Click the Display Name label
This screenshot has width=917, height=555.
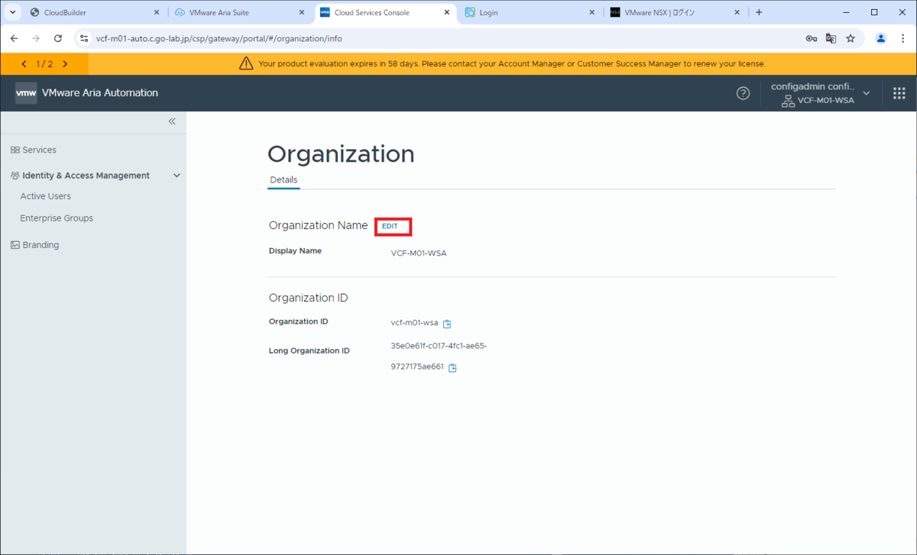295,250
